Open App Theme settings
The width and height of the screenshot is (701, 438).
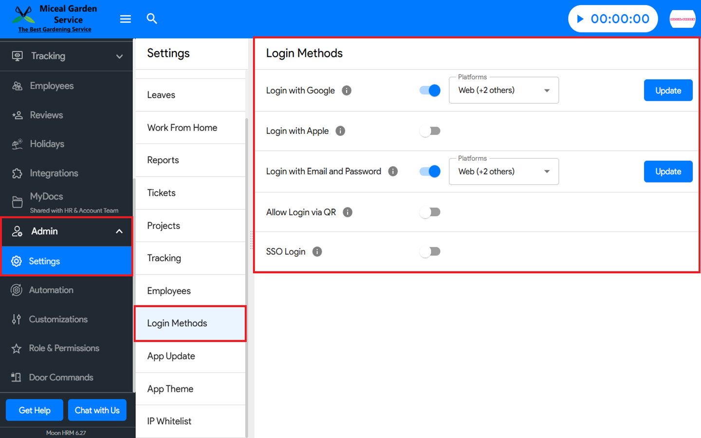170,389
